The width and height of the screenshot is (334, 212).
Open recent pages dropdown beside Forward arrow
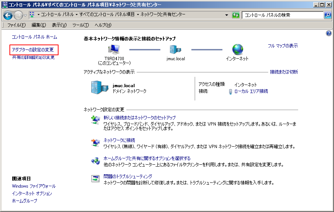[25, 15]
